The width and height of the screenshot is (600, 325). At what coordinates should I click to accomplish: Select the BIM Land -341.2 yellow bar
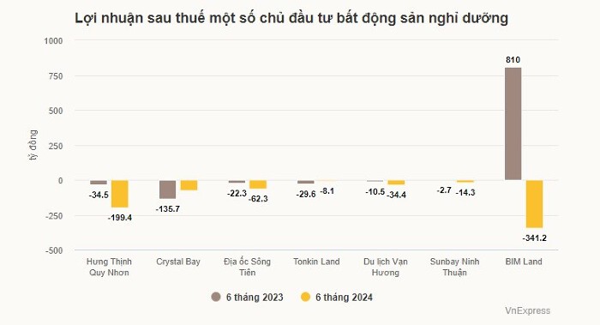click(x=534, y=204)
